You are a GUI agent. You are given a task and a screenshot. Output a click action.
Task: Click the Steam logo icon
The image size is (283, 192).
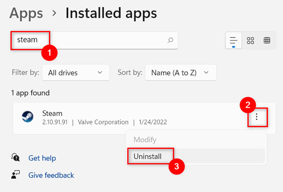coord(27,117)
